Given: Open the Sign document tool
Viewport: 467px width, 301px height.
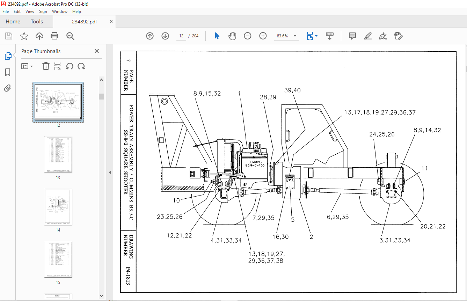Looking at the screenshot, I should [383, 36].
